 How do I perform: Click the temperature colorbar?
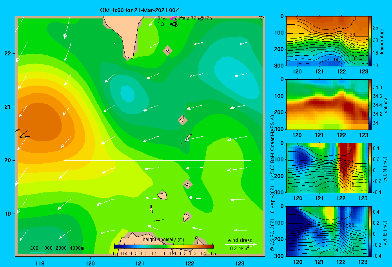point(370,41)
